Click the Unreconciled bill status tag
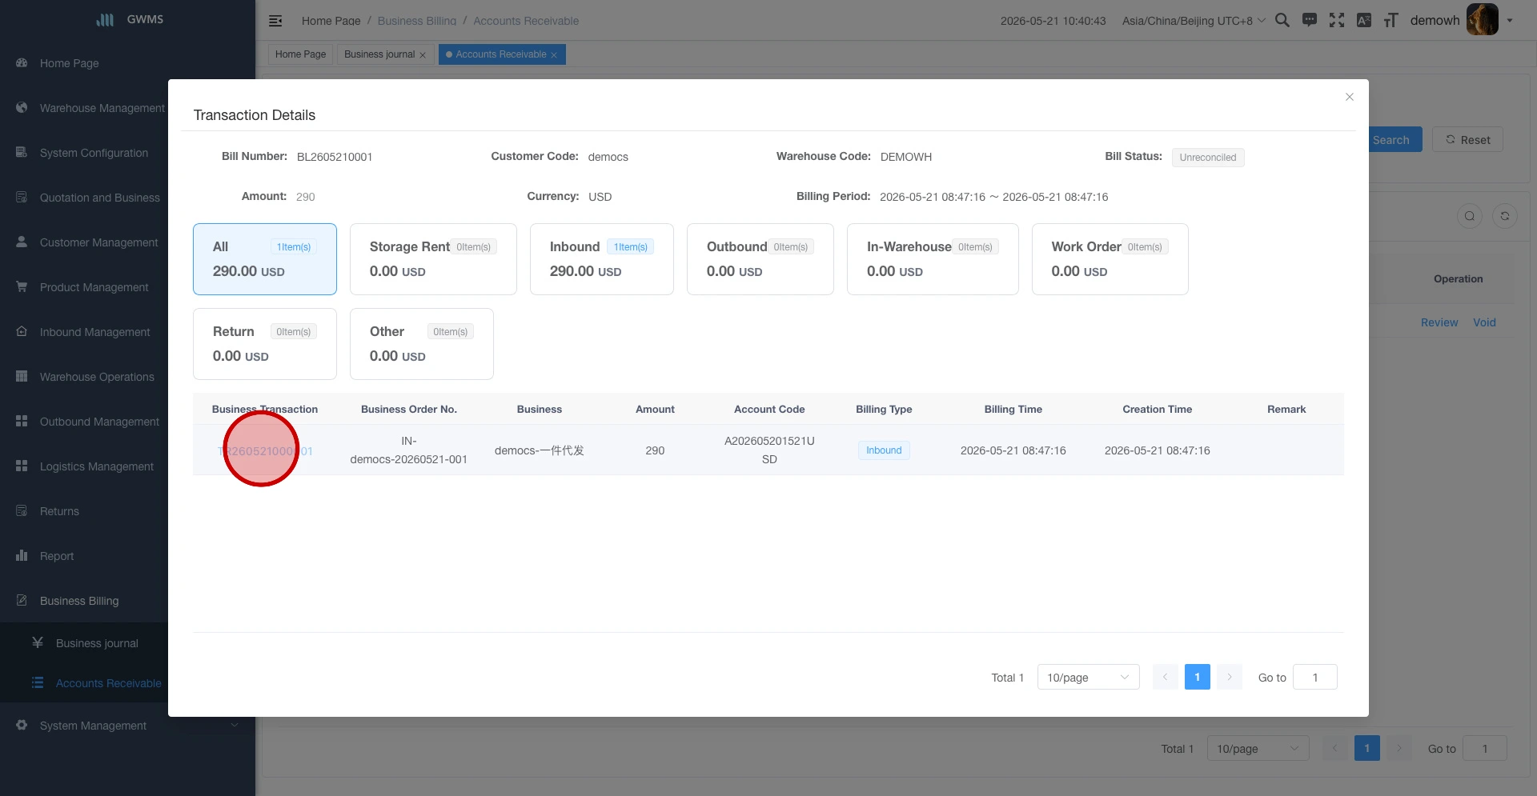 point(1208,158)
